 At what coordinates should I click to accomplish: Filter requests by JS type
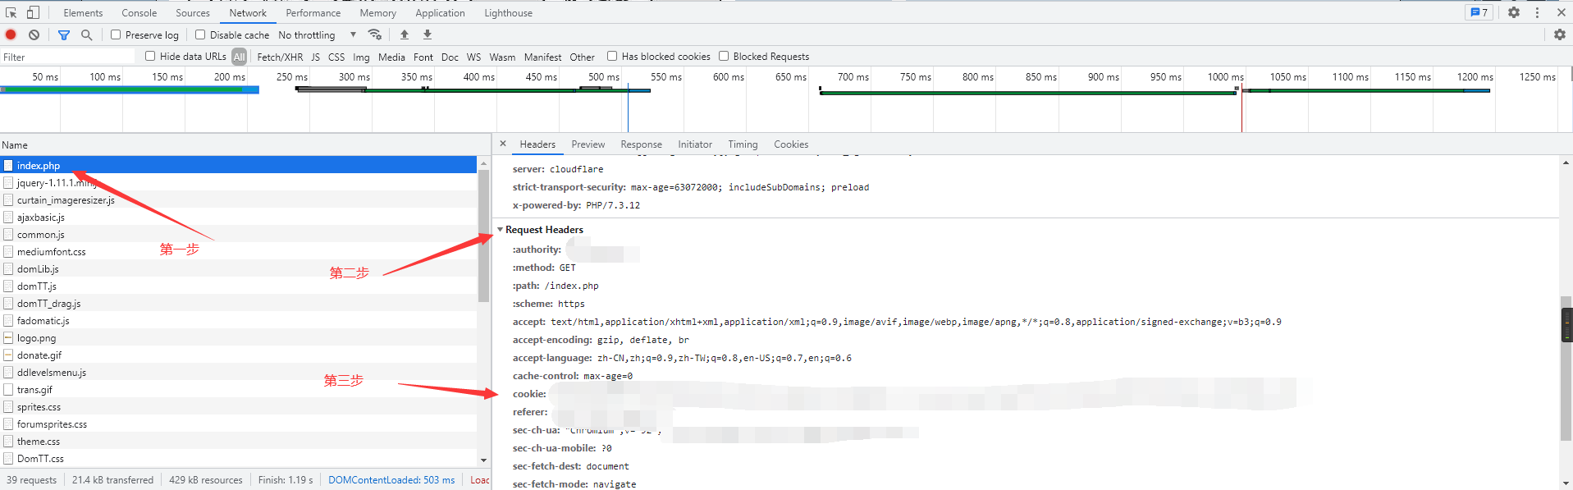(315, 57)
